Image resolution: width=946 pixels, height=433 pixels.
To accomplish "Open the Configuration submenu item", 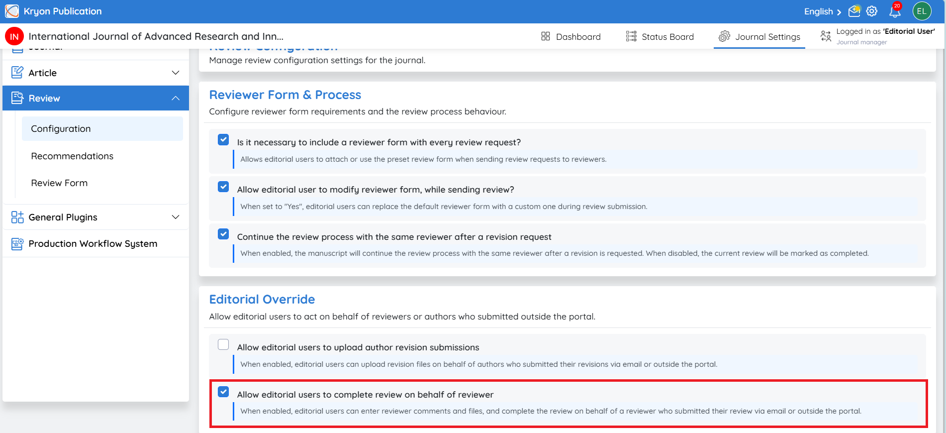I will point(102,128).
